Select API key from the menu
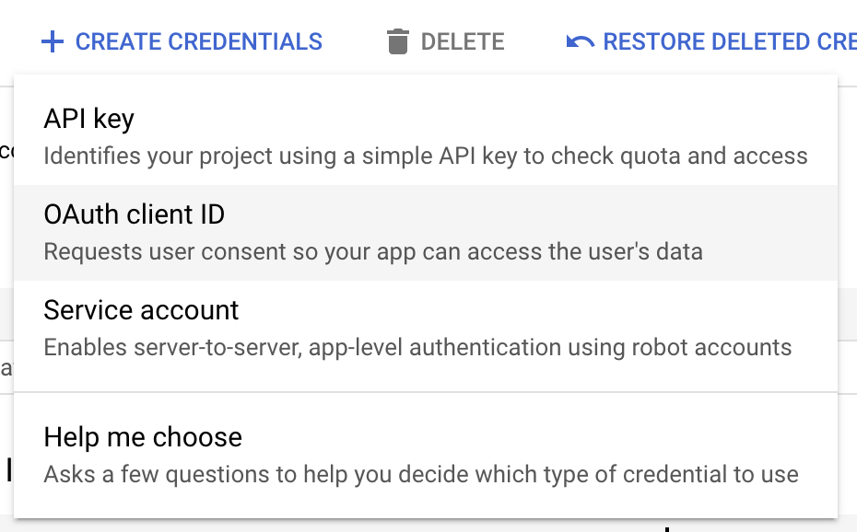 tap(88, 119)
